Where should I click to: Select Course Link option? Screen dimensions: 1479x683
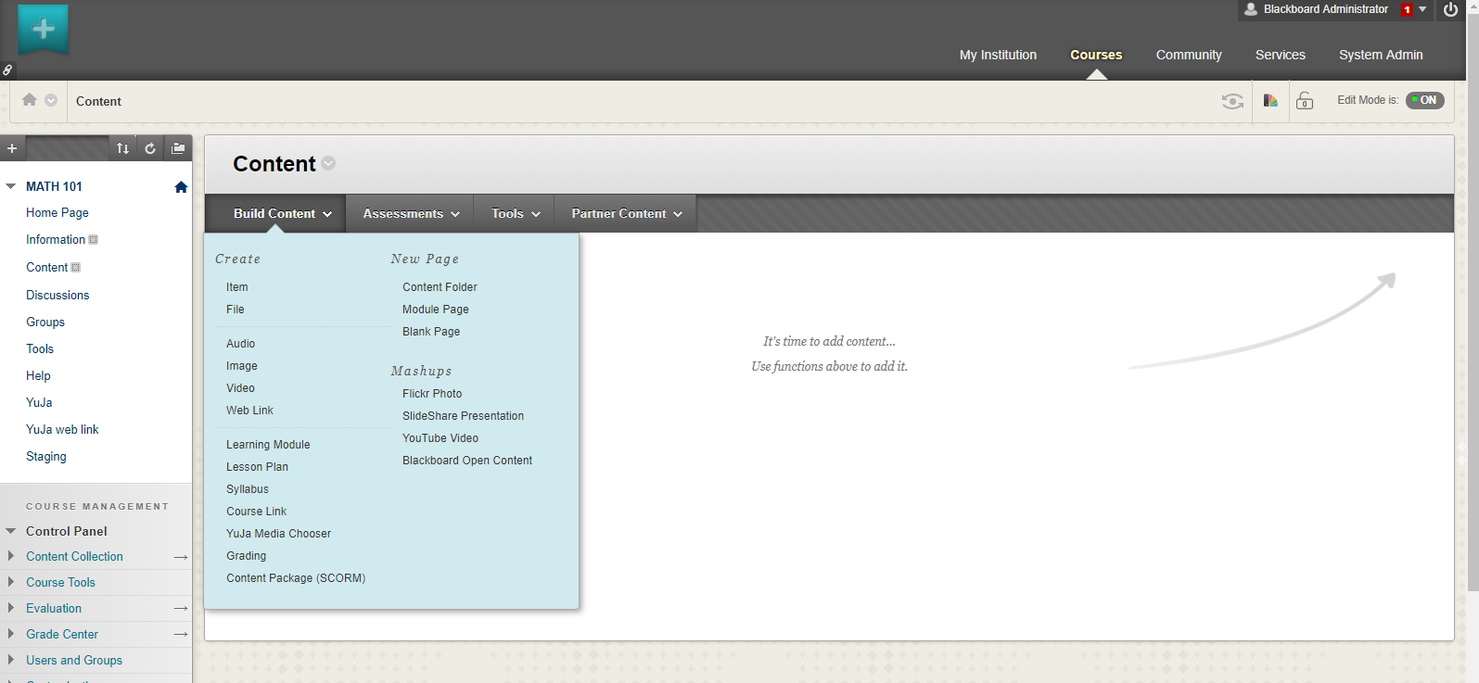(256, 512)
